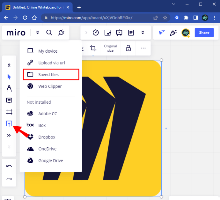Close the Untitled Online Whiteboard tab

coord(68,7)
